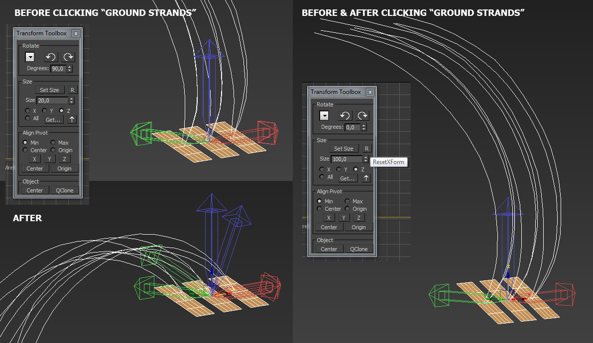
Task: Click rotate clockwise in left Transform Toolbox
Action: 68,57
